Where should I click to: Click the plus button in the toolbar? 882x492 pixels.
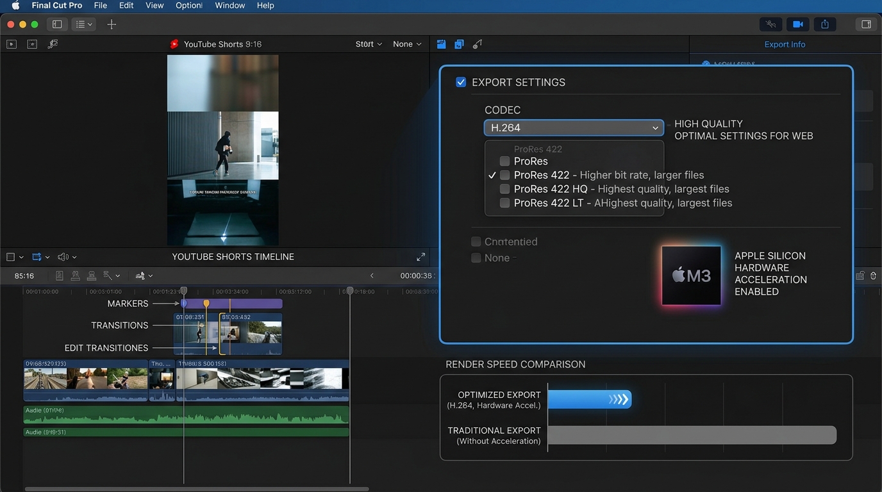(x=112, y=24)
